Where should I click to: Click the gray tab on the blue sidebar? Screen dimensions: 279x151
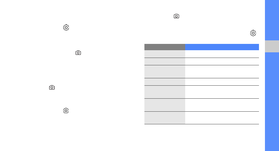pos(272,47)
